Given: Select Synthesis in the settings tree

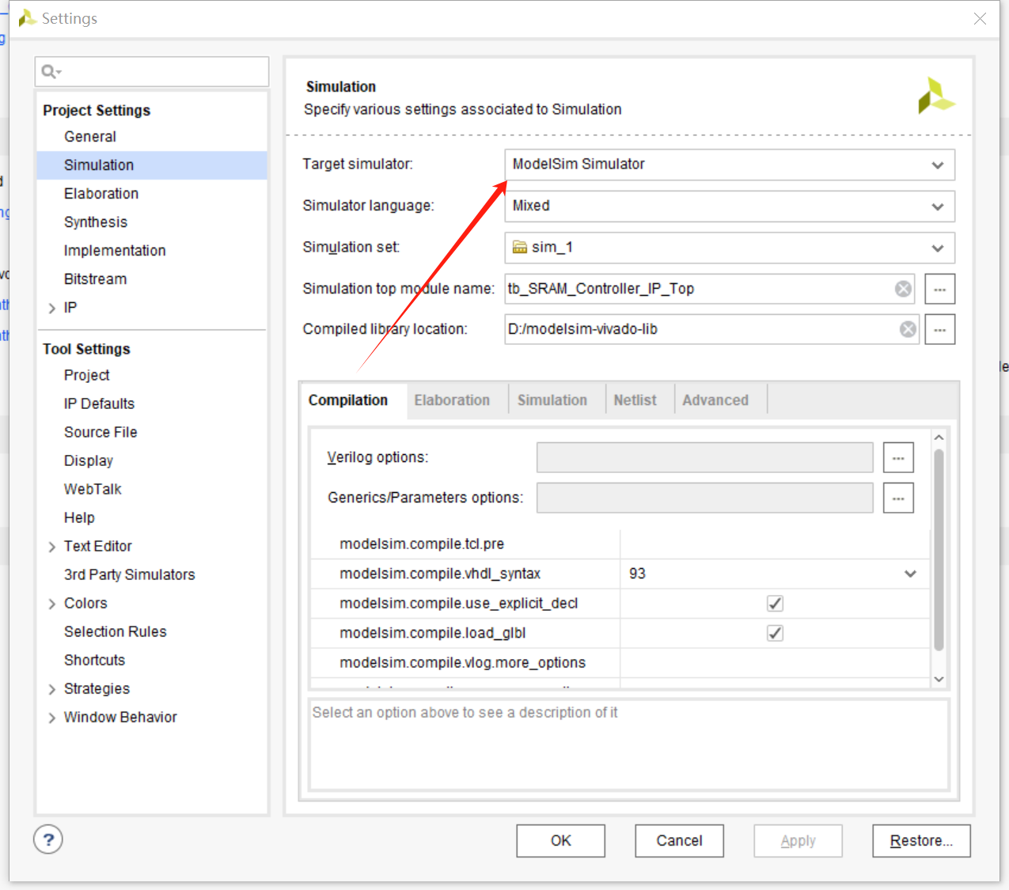Looking at the screenshot, I should 96,222.
